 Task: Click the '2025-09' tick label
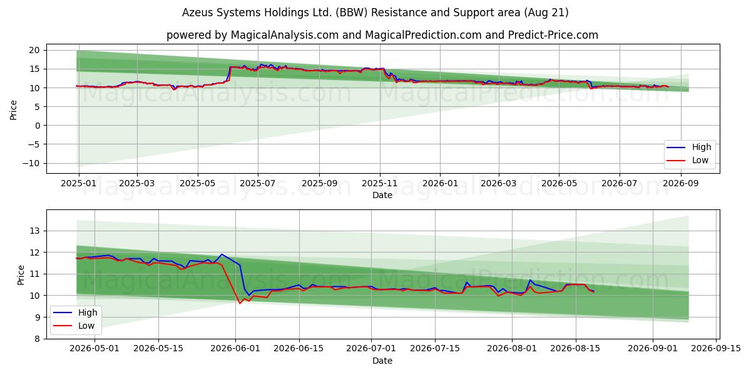point(319,183)
